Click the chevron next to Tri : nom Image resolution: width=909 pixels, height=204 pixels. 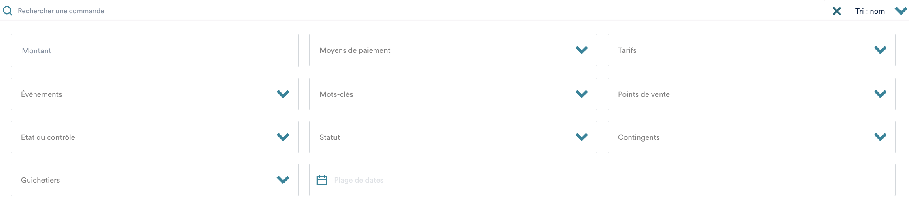click(x=901, y=11)
